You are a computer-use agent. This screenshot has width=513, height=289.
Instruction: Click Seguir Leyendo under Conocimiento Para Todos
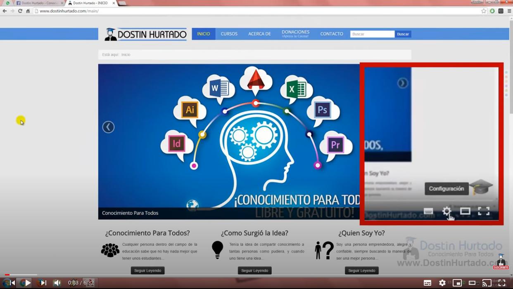pyautogui.click(x=148, y=270)
